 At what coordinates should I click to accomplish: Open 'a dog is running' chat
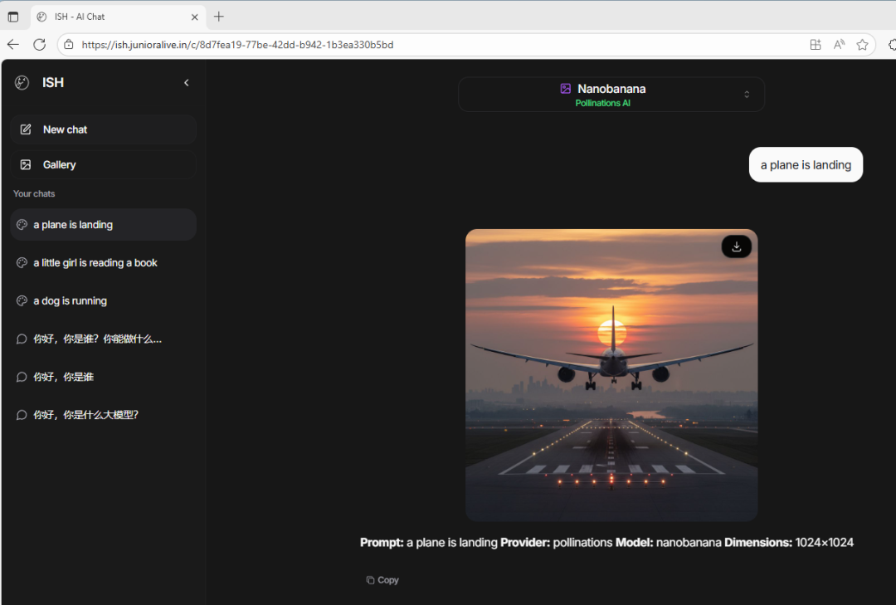71,301
